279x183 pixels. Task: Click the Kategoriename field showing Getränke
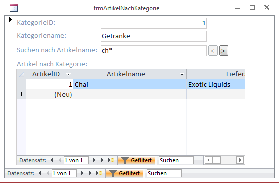pos(154,36)
